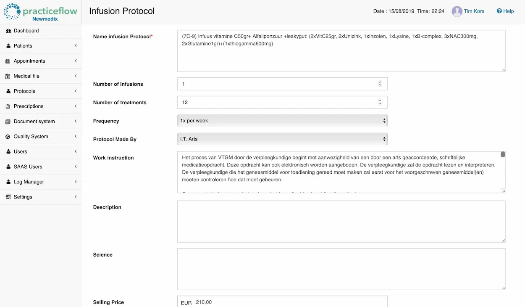This screenshot has height=307, width=525.
Task: Open Medical file using its document icon
Action: pos(8,76)
